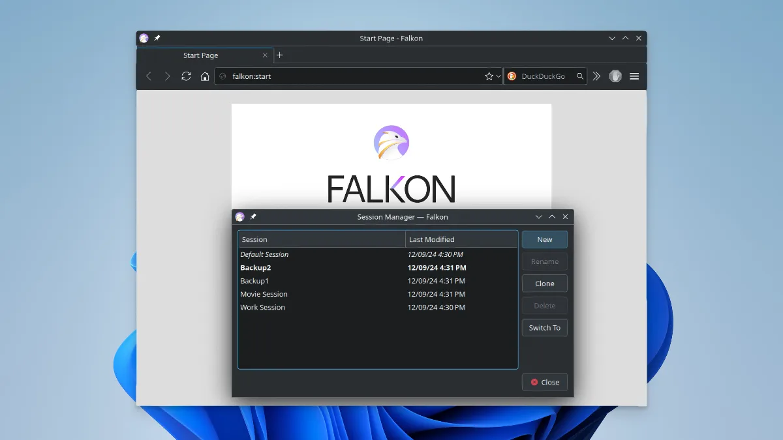Click the DuckDuckGo search engine icon
This screenshot has width=783, height=440.
point(512,76)
